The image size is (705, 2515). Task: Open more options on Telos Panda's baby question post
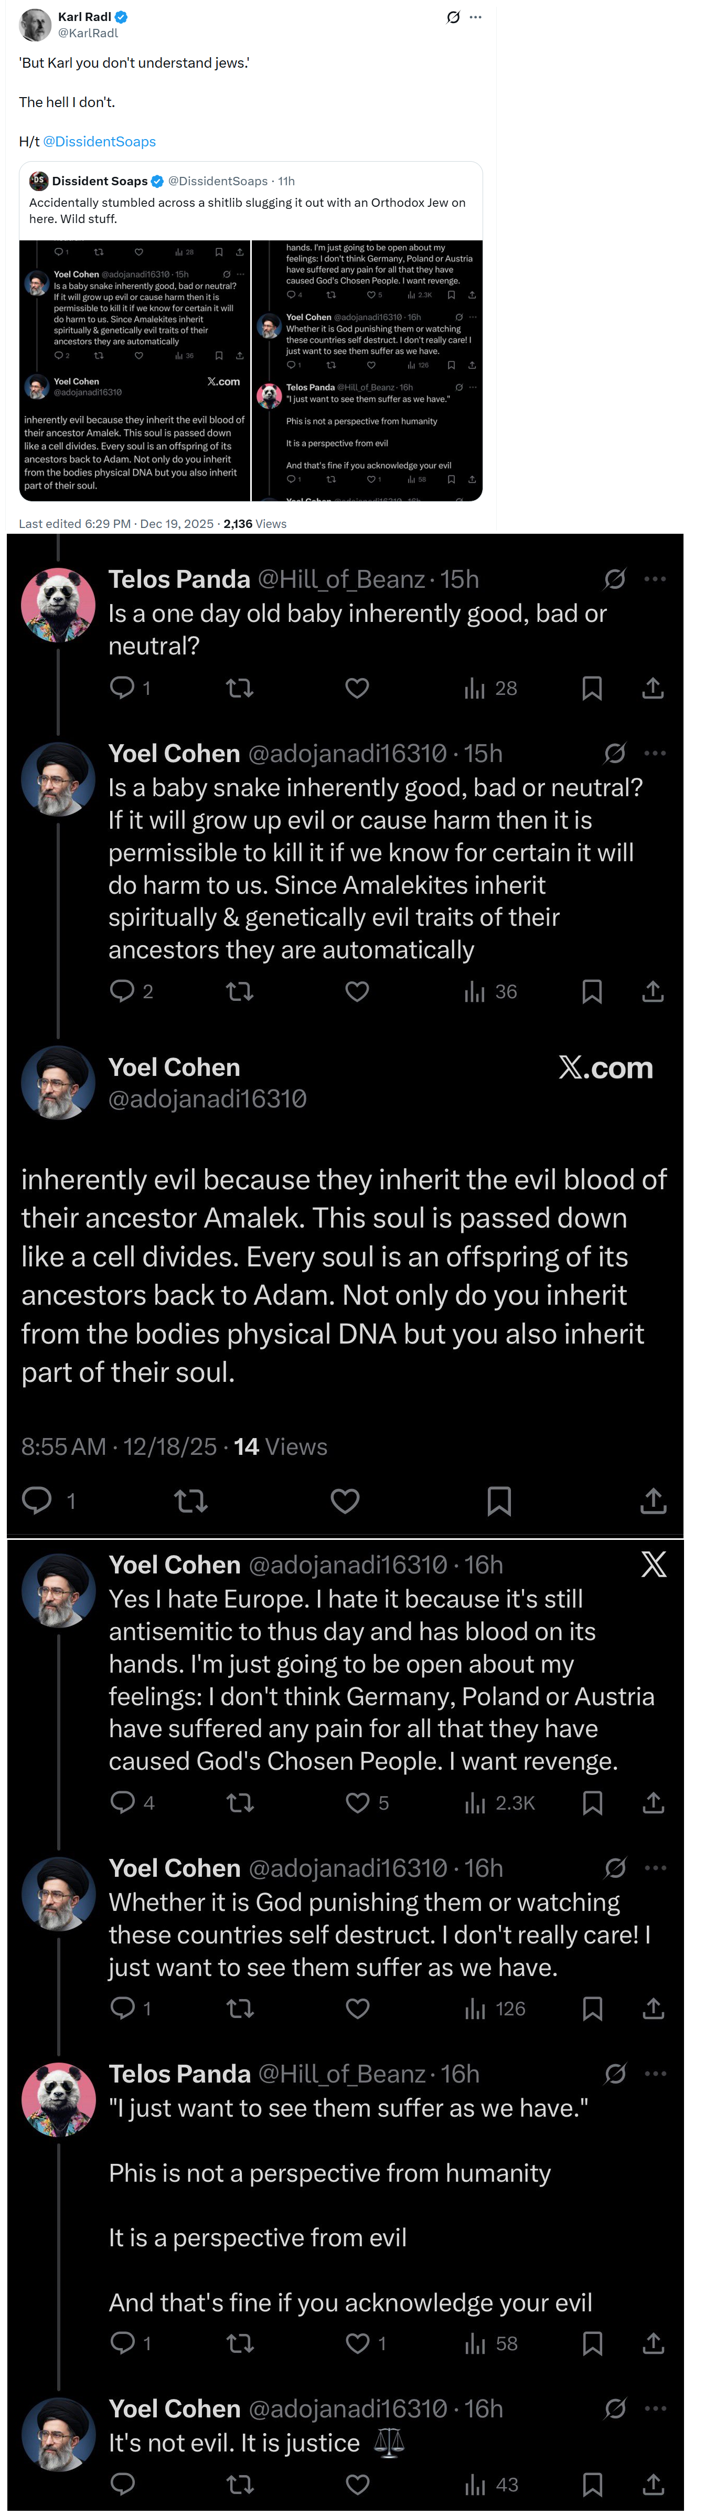click(x=655, y=579)
